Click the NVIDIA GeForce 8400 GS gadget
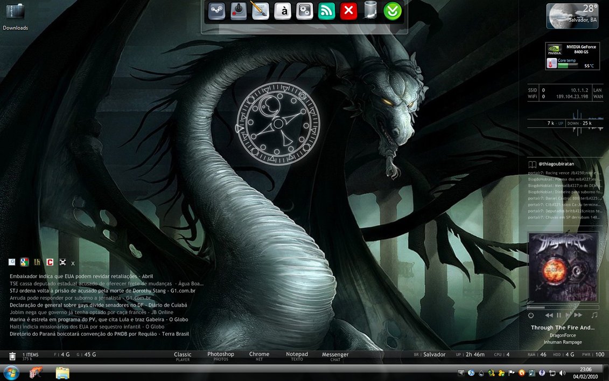Screen dimensions: 609x381 click(x=572, y=56)
